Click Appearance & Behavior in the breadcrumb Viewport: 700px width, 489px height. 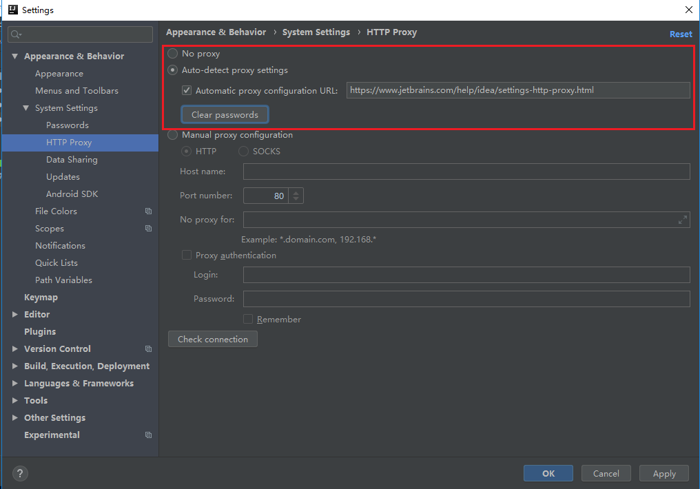(216, 32)
